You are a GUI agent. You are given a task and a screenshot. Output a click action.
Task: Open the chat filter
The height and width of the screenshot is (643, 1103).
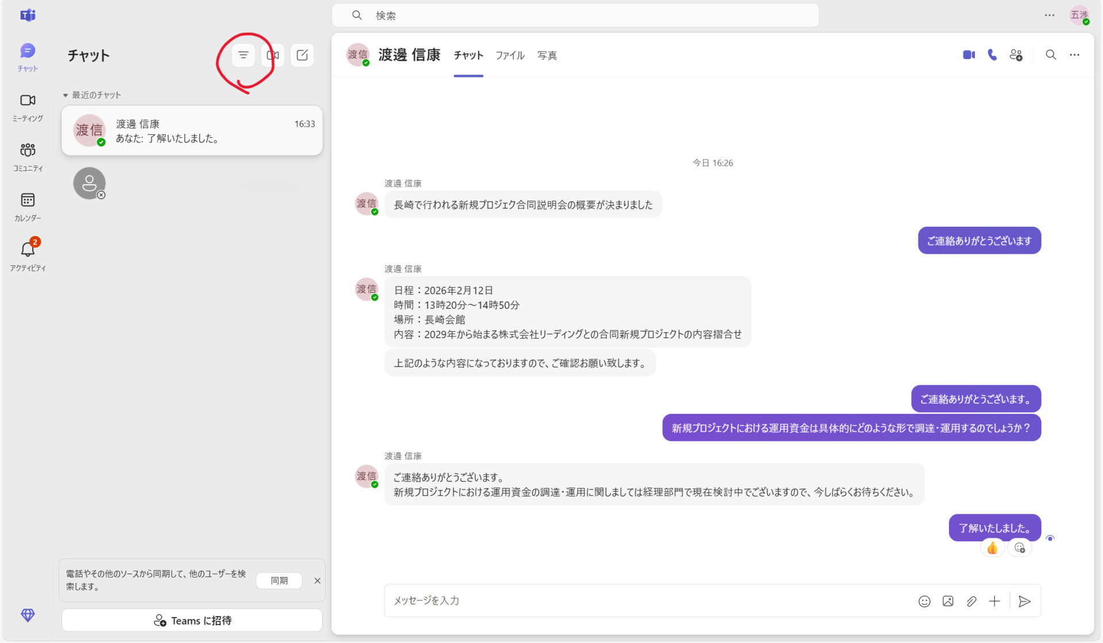tap(242, 55)
